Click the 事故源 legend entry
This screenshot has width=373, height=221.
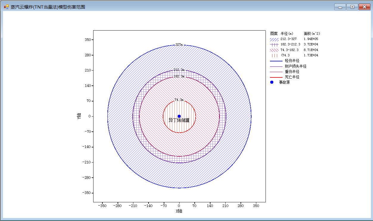[x=284, y=82]
